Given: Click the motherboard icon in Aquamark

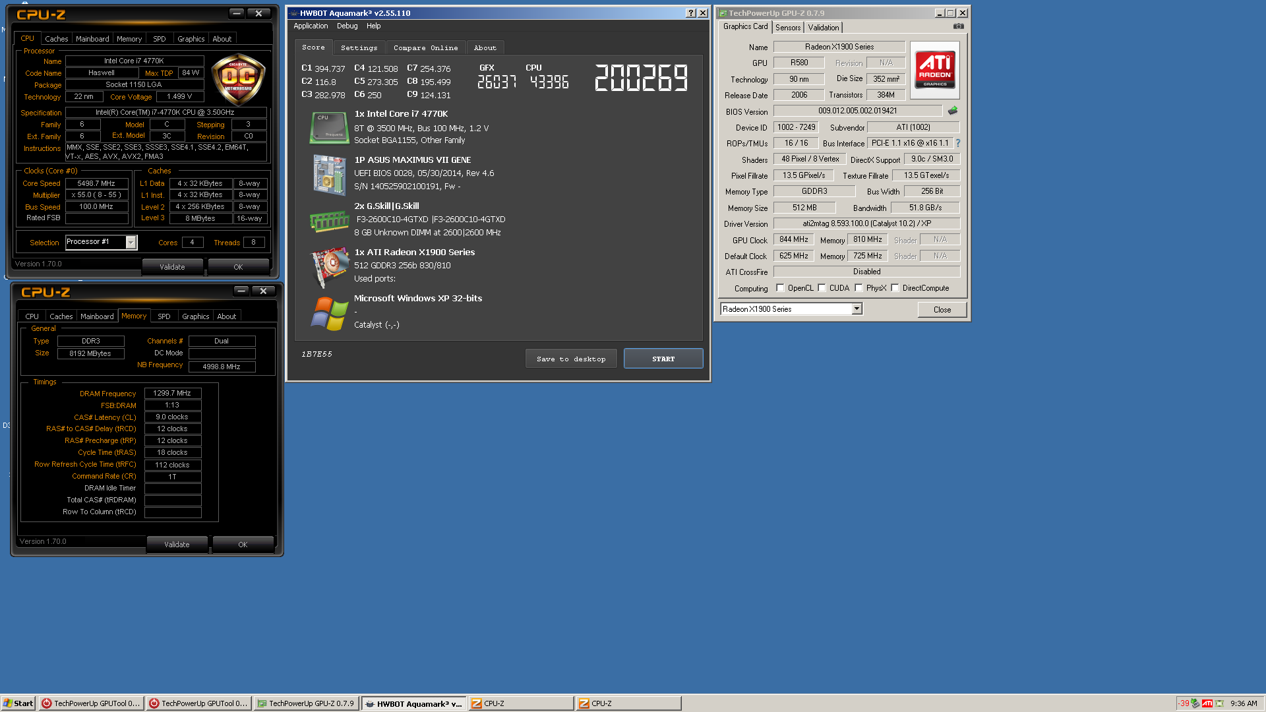Looking at the screenshot, I should click(x=329, y=175).
